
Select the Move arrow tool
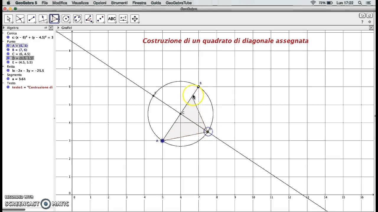click(x=9, y=19)
